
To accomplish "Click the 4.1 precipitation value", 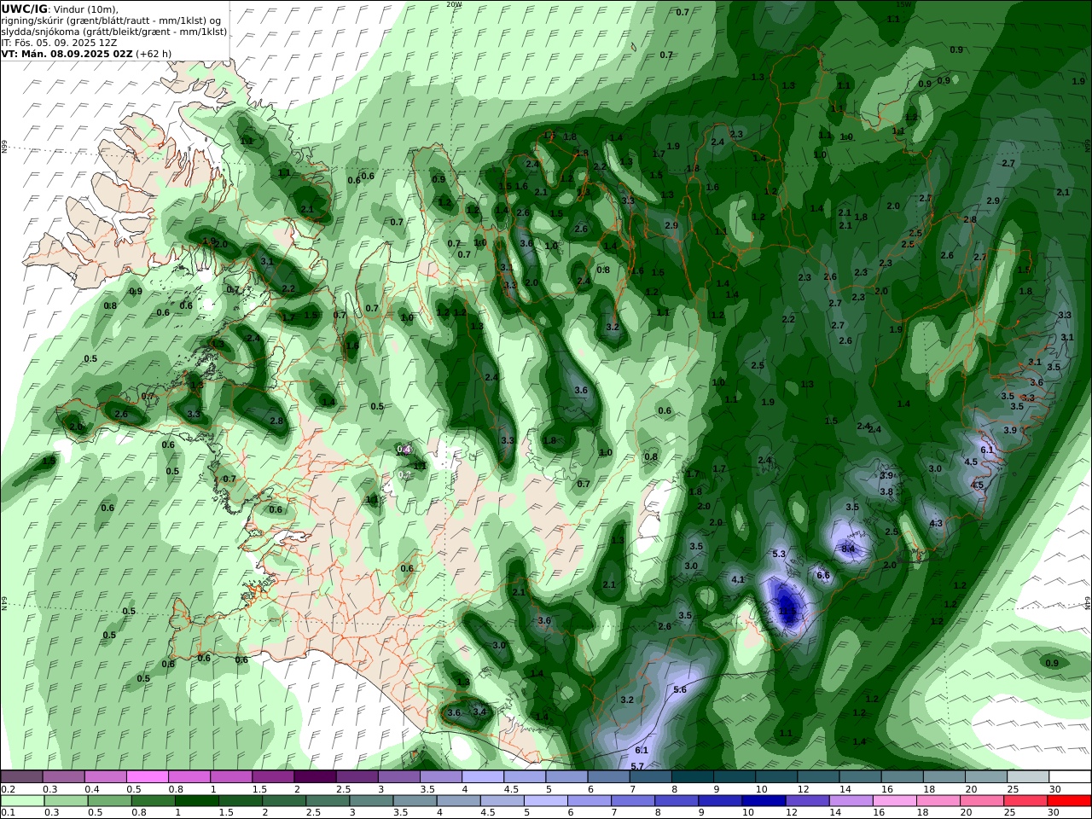I will point(739,580).
